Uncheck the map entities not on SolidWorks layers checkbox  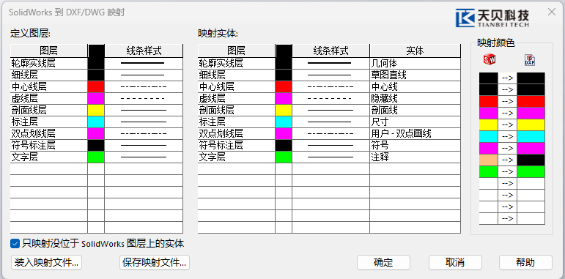15,244
